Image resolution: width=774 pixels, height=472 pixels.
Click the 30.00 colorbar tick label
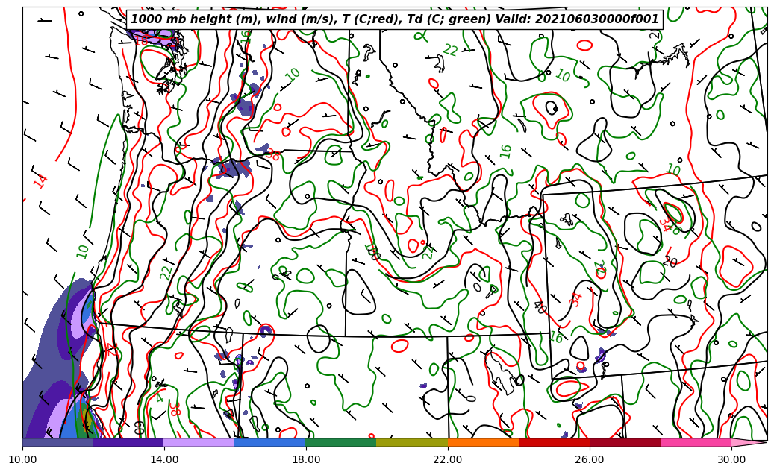731,459
